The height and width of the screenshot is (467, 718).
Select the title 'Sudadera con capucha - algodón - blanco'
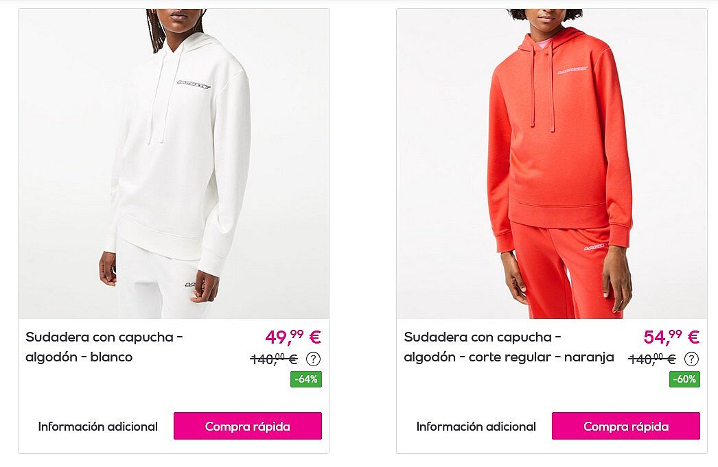click(x=104, y=347)
